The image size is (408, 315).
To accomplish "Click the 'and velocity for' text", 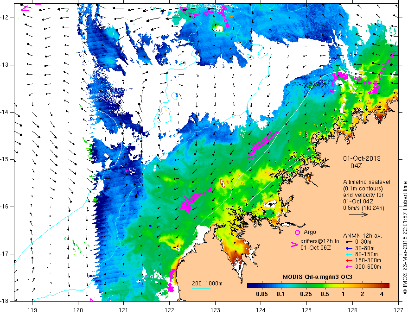I will pyautogui.click(x=363, y=195).
